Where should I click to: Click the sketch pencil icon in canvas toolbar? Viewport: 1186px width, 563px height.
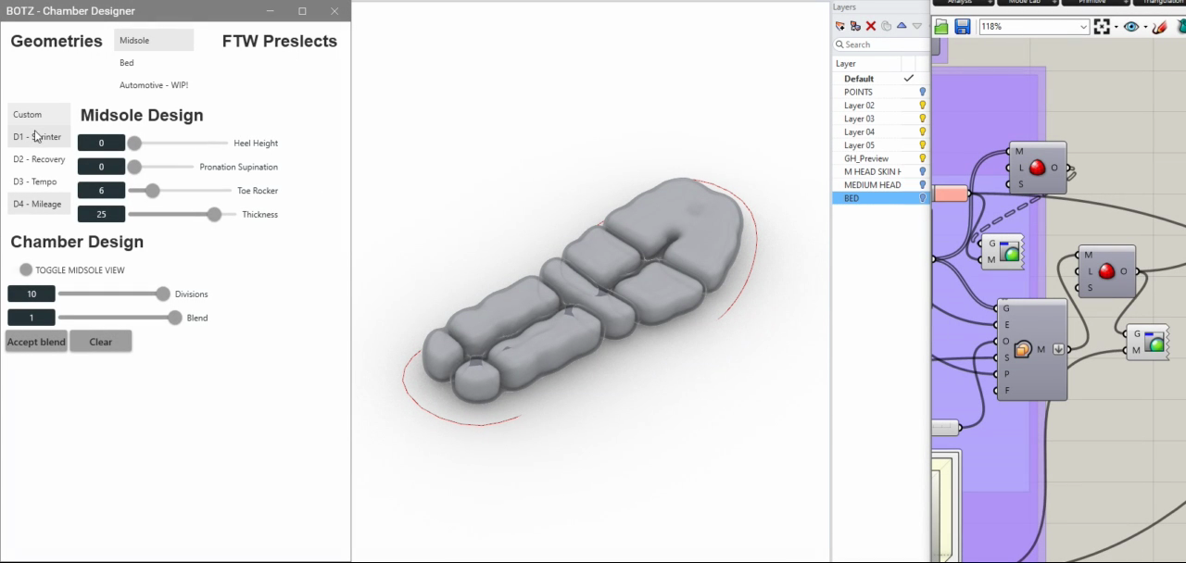click(x=1160, y=27)
